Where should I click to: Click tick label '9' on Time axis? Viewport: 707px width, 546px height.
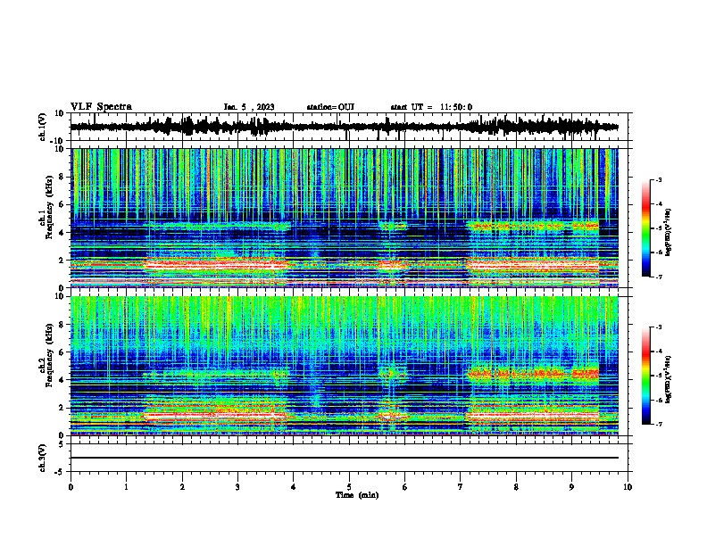pos(571,487)
